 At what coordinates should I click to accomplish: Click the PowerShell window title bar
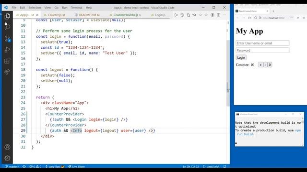pos(269,114)
